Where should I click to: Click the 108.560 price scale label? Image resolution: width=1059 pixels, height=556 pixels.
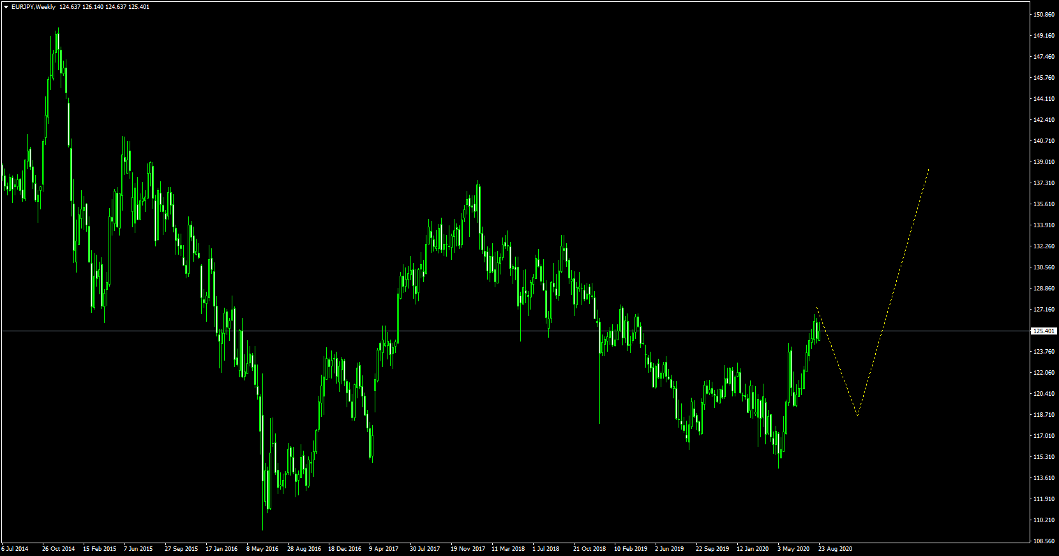click(1043, 541)
